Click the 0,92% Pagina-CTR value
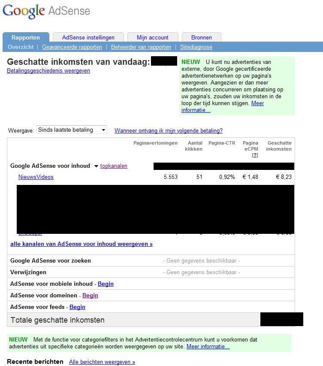Viewport: 323px width, 366px height. point(227,177)
